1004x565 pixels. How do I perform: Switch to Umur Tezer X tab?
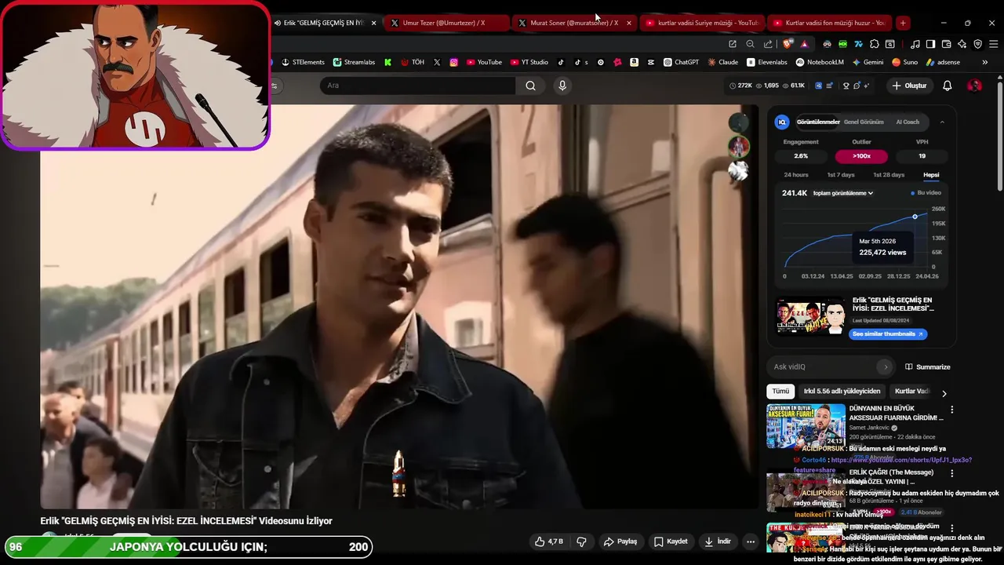447,23
